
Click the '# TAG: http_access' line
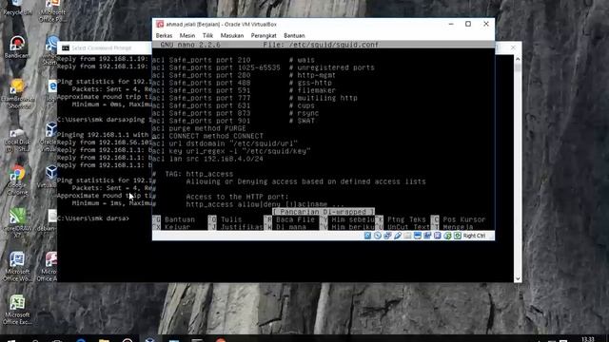(192, 174)
